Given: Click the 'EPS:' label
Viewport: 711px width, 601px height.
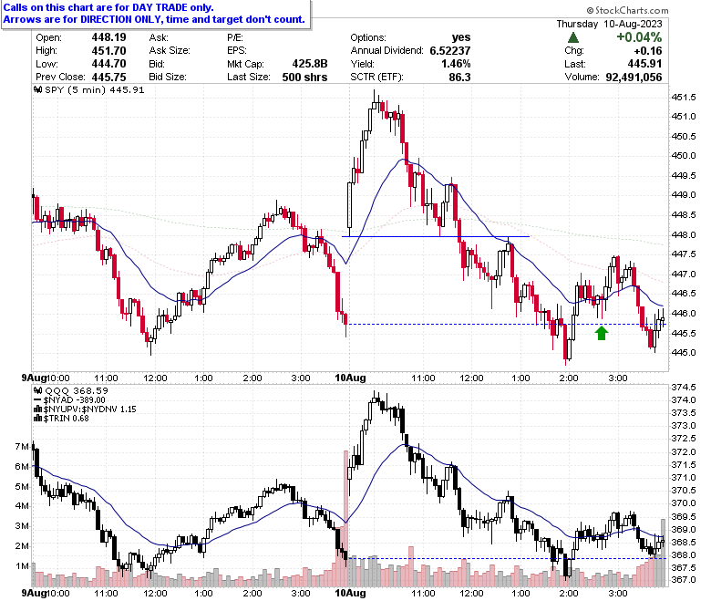Looking at the screenshot, I should click(x=236, y=50).
